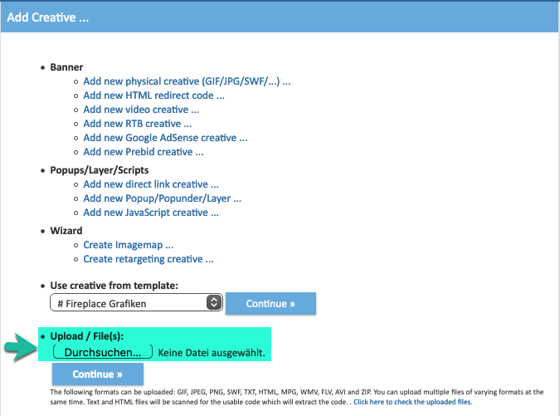This screenshot has height=416, width=560.
Task: Click Continue below the file upload
Action: [98, 374]
